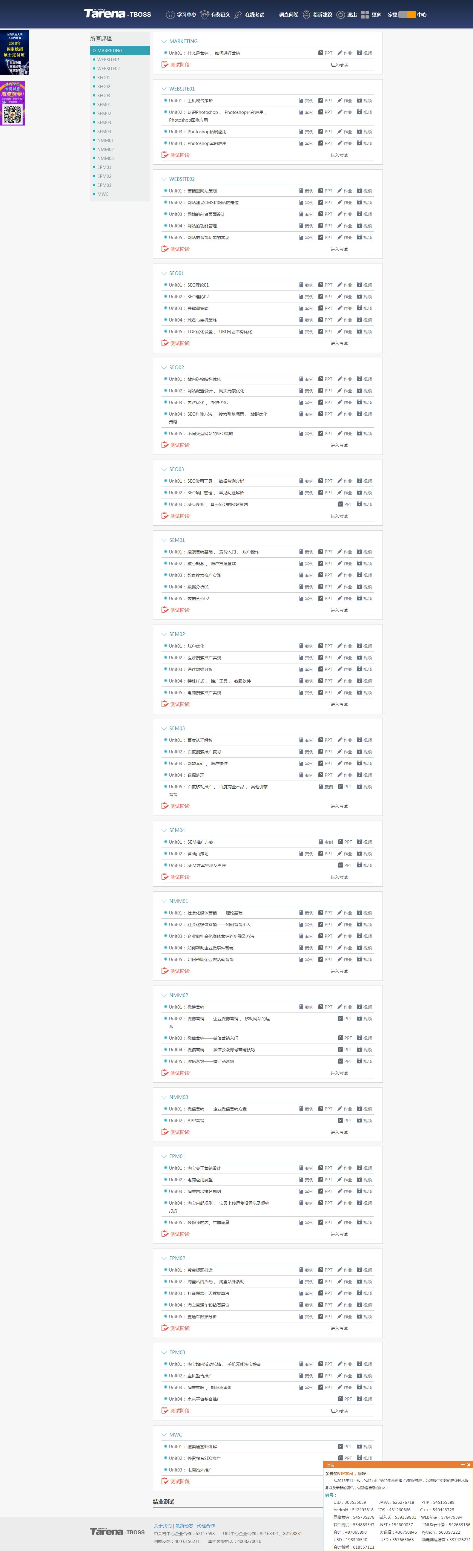Close the 公告 announcement popup
Viewport: 473px width, 1551px height.
468,1464
